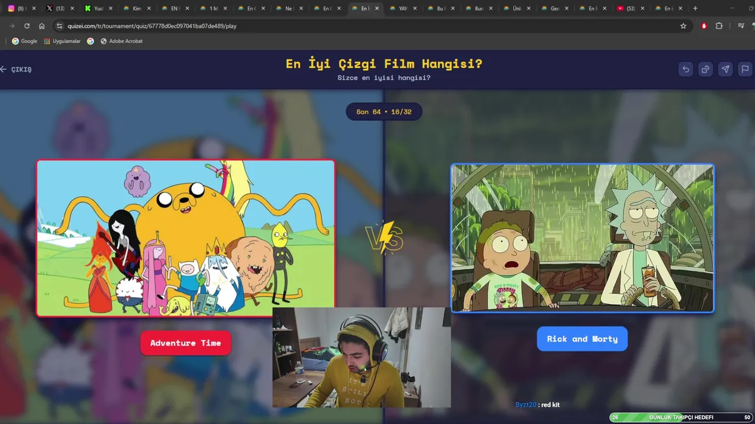Viewport: 755px width, 424px height.
Task: Open the Uygulamalar apps bookmark
Action: click(62, 41)
